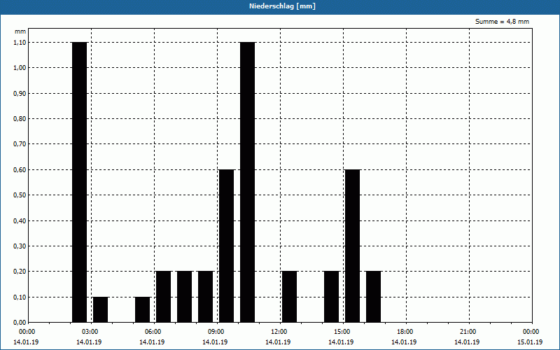Click the 0,60 mm bar just after 09:00

226,246
